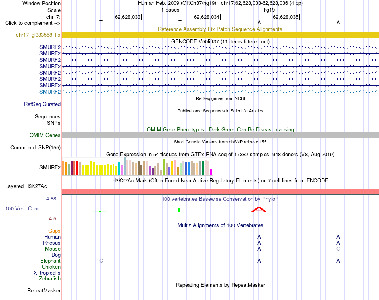379x300 pixels.
Task: Click the Zebrafish species label
Action: click(x=50, y=279)
